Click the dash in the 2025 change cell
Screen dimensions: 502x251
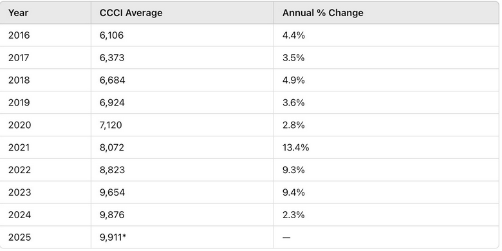[286, 237]
